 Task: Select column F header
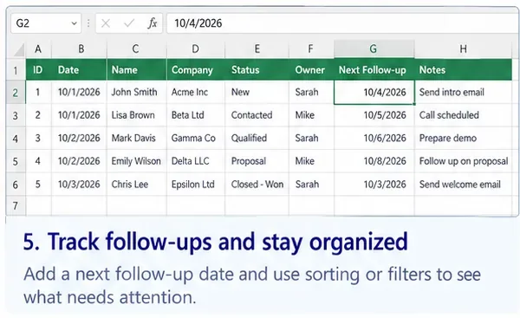311,49
